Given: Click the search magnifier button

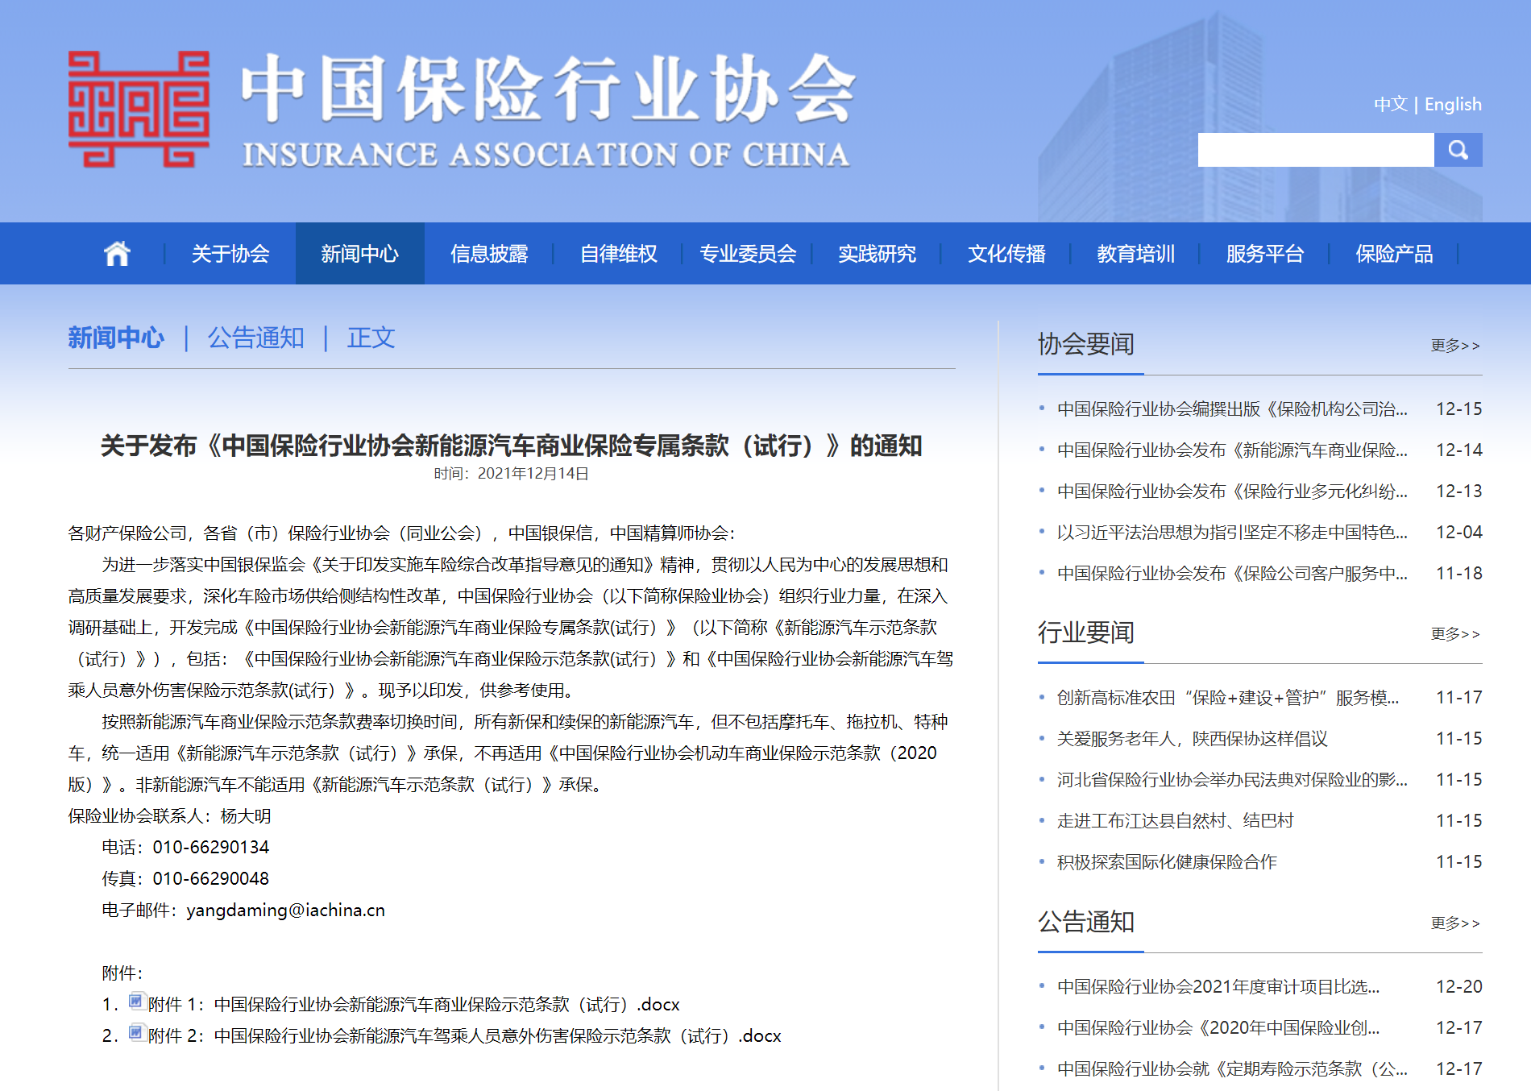Looking at the screenshot, I should pyautogui.click(x=1458, y=150).
